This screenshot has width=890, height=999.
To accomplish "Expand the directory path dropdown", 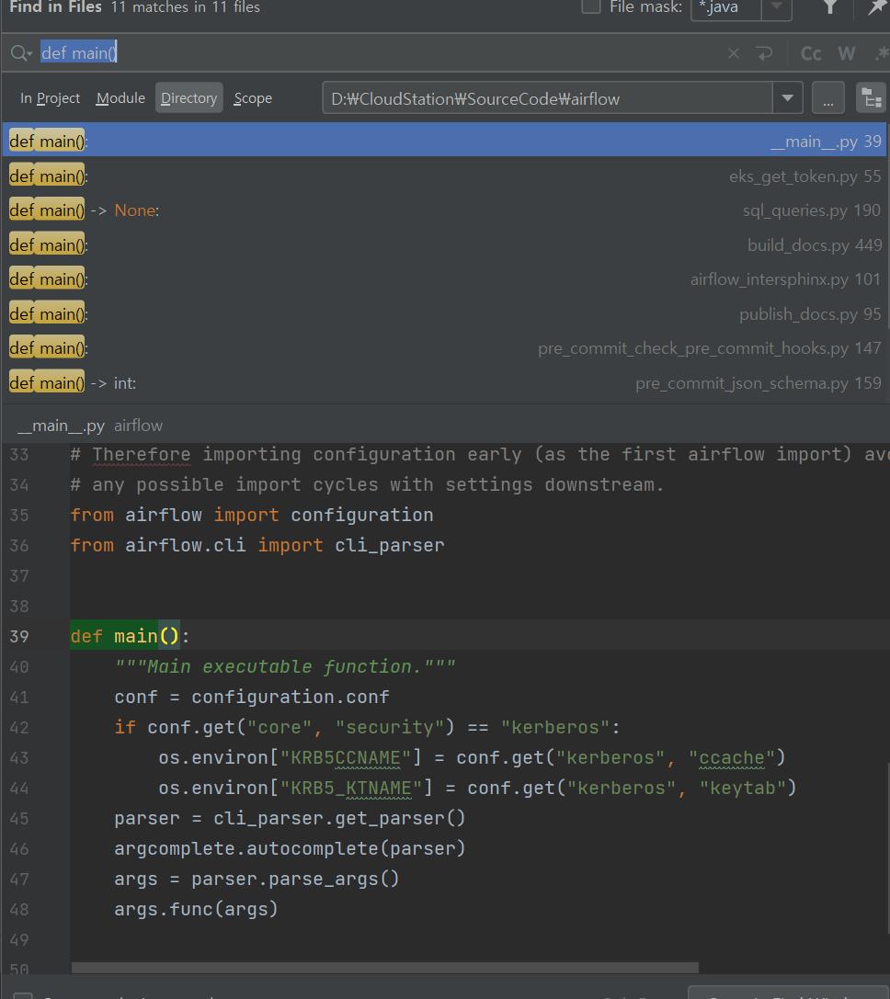I will click(x=787, y=98).
